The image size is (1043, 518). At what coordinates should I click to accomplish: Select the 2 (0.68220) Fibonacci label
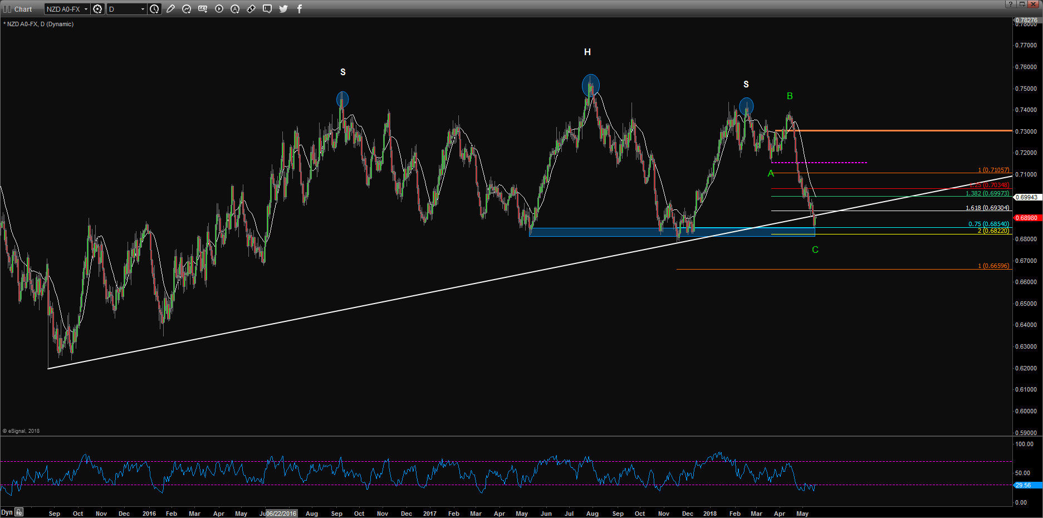coord(993,231)
